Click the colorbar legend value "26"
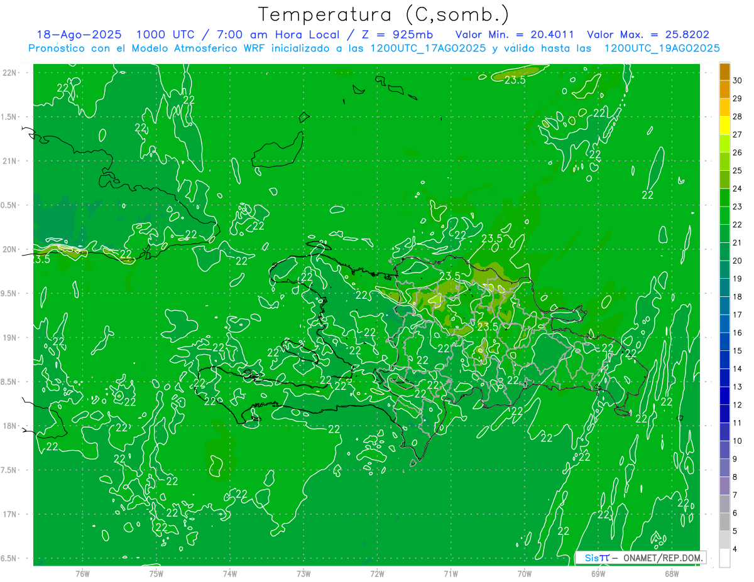Viewport: 754px width, 582px height. point(737,153)
